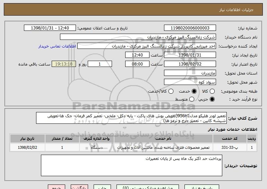
Task: Click the ساعت باقی مانده label
Action: [34, 64]
